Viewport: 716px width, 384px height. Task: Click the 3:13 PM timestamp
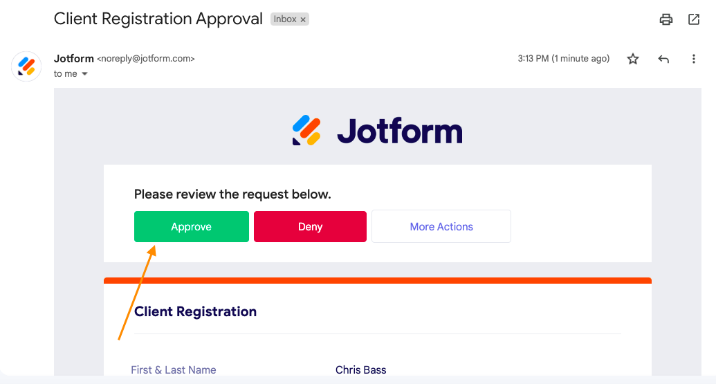coord(563,59)
